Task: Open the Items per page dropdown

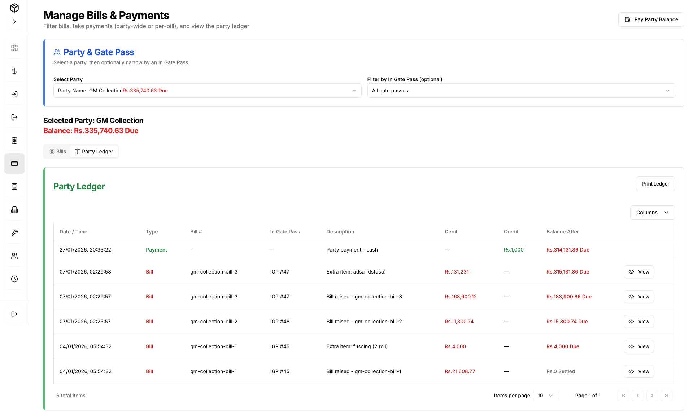Action: [x=545, y=396]
